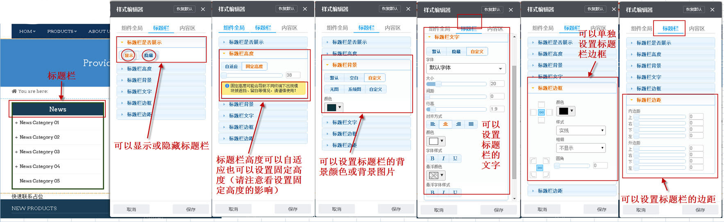Image resolution: width=724 pixels, height=222 pixels.
Task: Toggle italic under 字体样式
Action: point(443,158)
